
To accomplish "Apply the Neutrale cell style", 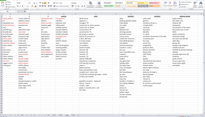I will [x=143, y=3].
